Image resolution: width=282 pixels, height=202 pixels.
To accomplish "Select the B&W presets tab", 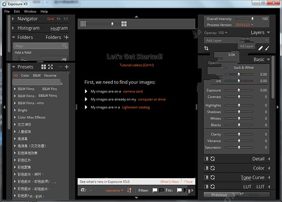I will tap(37, 75).
